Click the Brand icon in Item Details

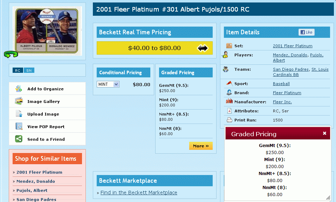[x=229, y=92]
